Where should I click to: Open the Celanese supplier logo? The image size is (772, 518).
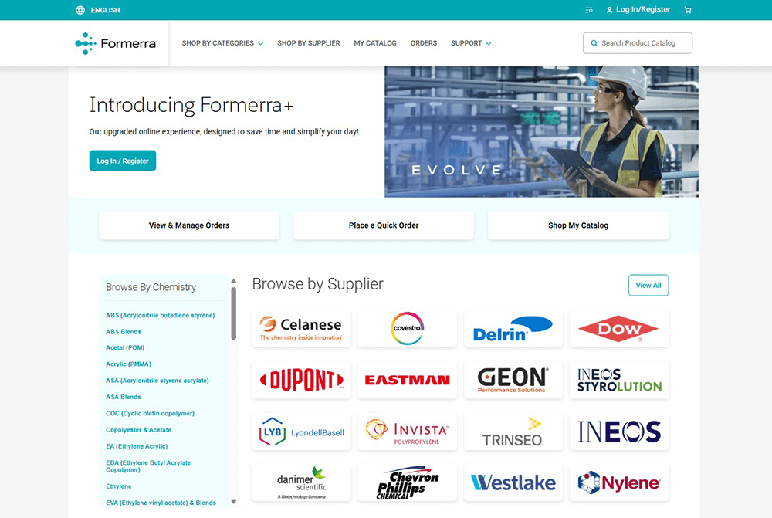(x=301, y=328)
